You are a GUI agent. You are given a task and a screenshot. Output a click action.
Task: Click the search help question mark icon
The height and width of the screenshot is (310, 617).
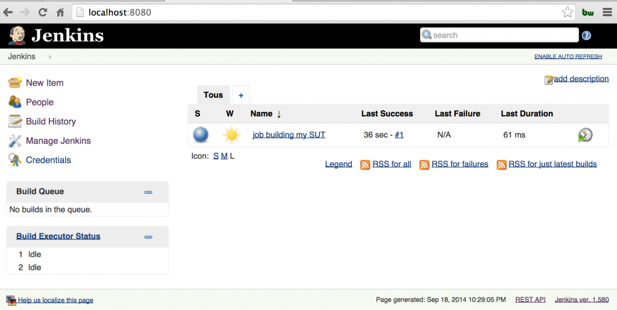pyautogui.click(x=586, y=36)
